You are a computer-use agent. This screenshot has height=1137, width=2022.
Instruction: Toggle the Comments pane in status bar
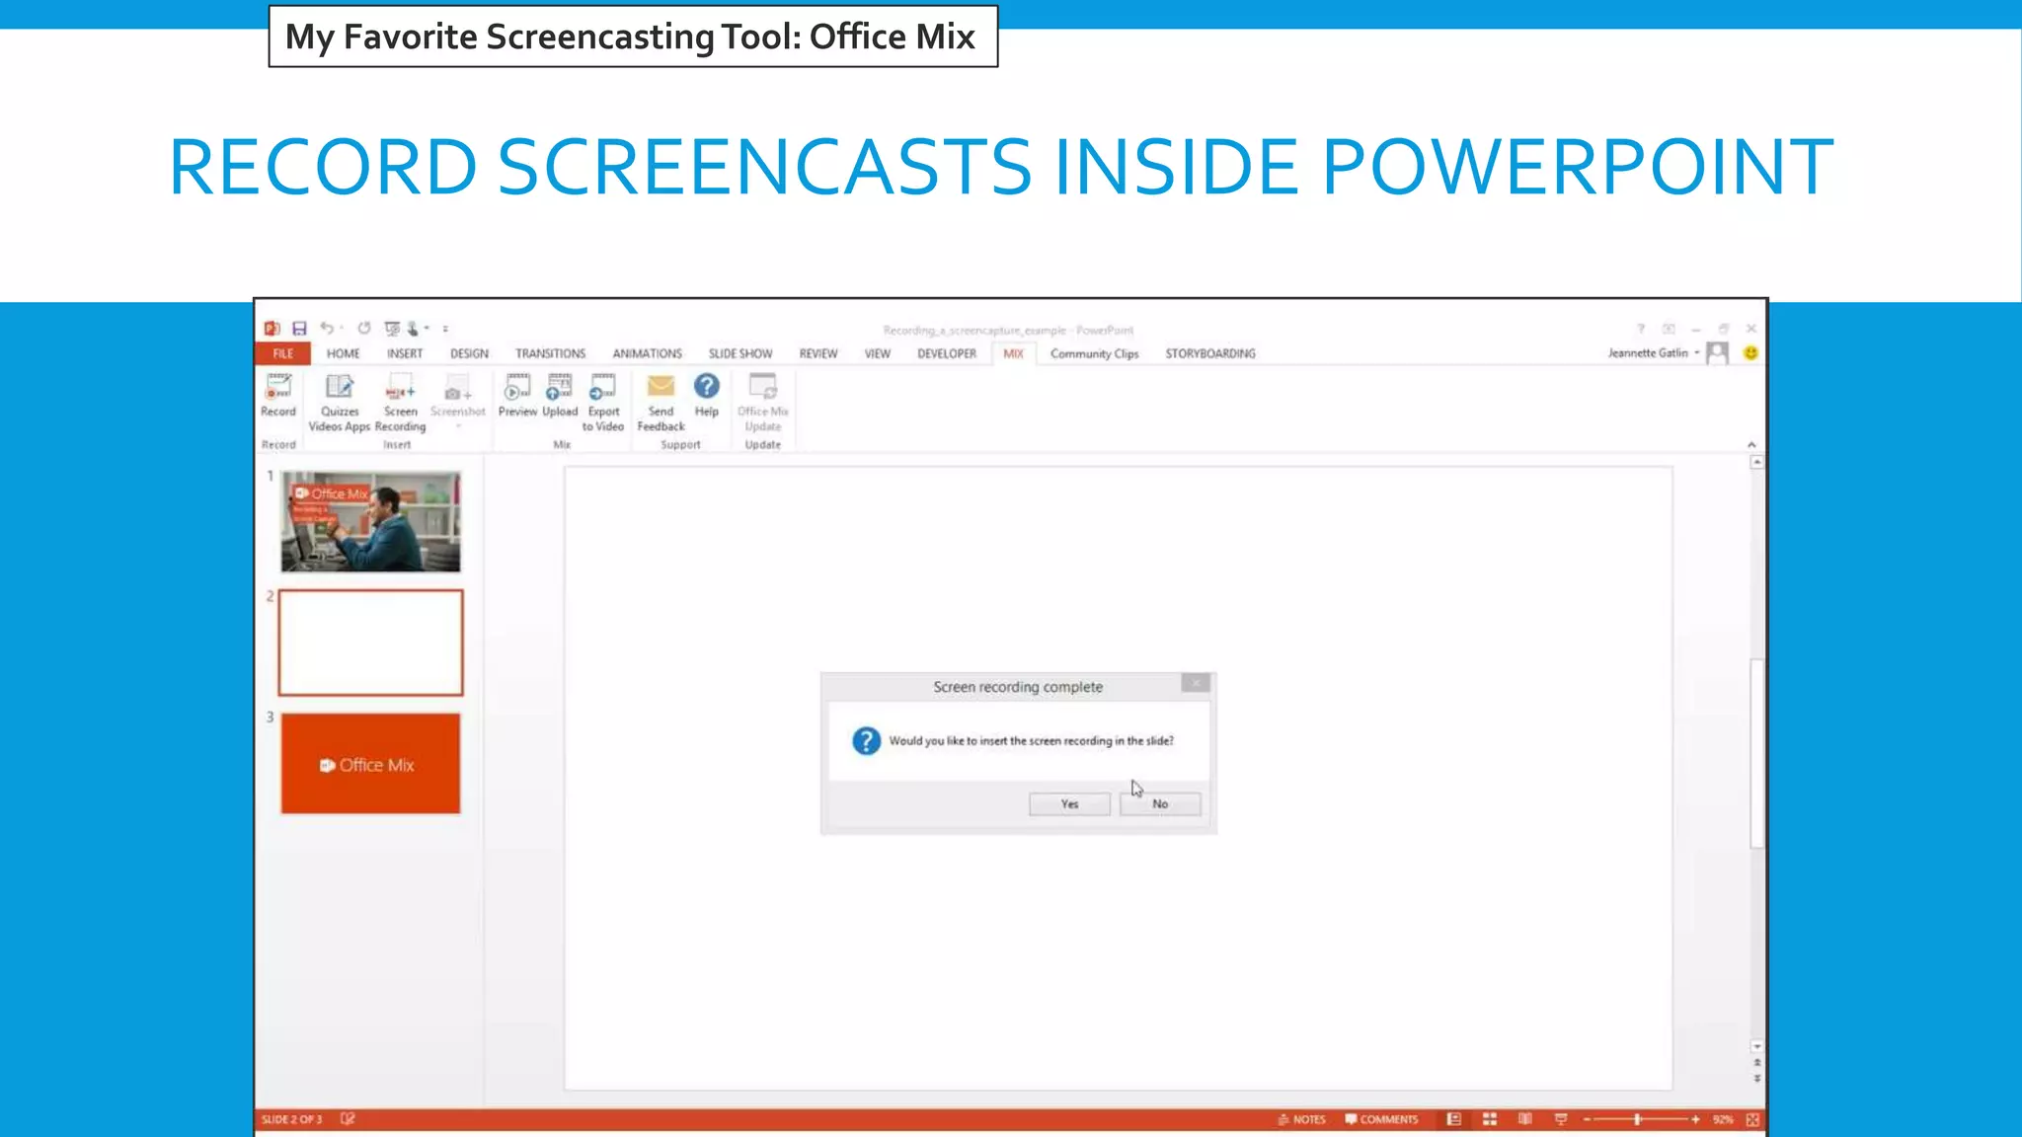(1381, 1119)
